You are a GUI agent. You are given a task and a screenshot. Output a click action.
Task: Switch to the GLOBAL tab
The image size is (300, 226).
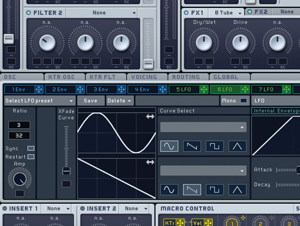point(230,77)
